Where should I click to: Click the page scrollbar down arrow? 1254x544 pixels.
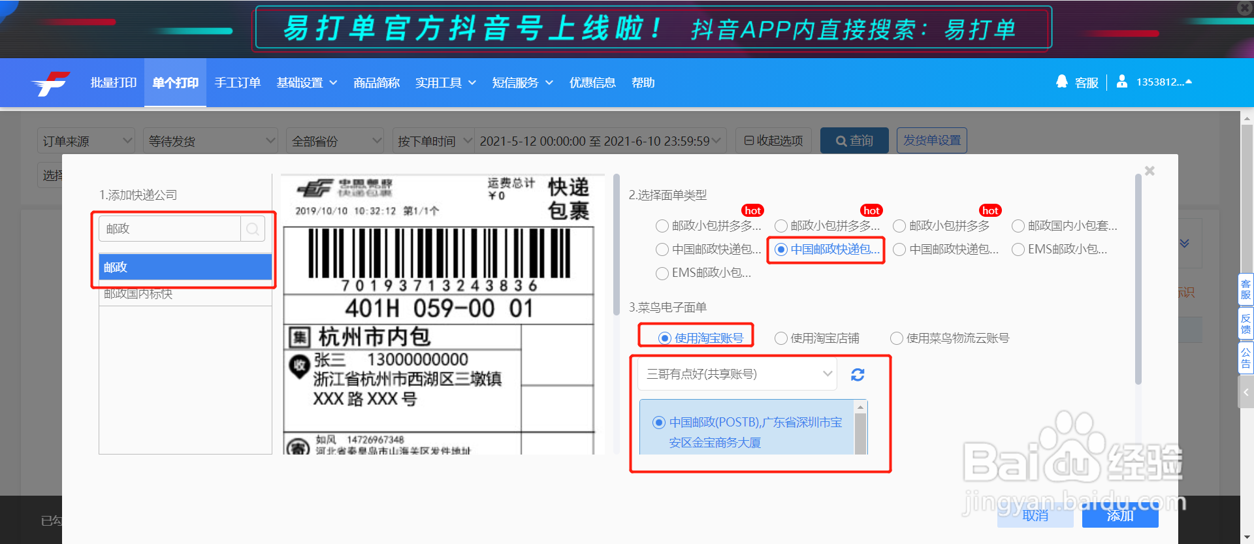pos(1247,537)
